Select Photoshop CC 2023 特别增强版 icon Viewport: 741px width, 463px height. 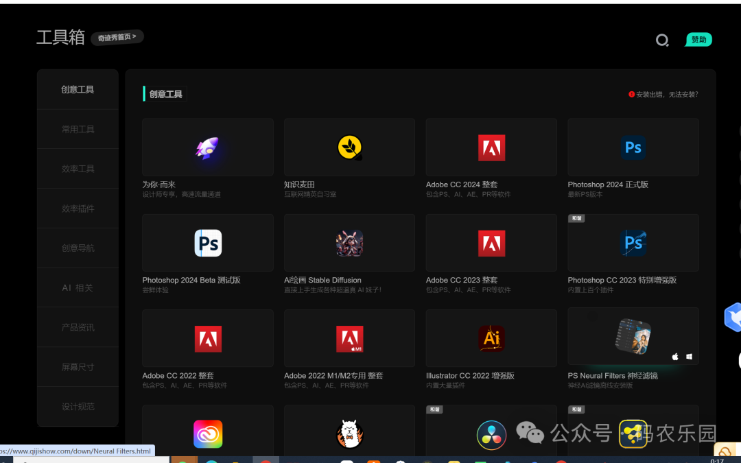(x=633, y=244)
